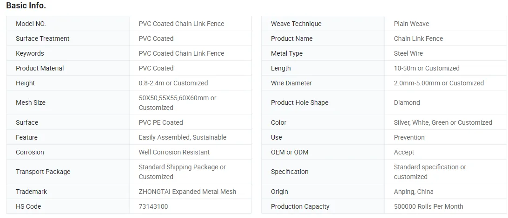Image resolution: width=508 pixels, height=218 pixels.
Task: Select the Feature Easily Assembled, Sustainable text
Action: [x=182, y=137]
